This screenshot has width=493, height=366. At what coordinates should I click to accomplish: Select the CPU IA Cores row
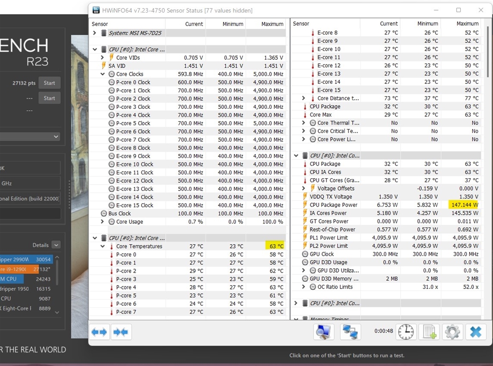[x=386, y=172]
